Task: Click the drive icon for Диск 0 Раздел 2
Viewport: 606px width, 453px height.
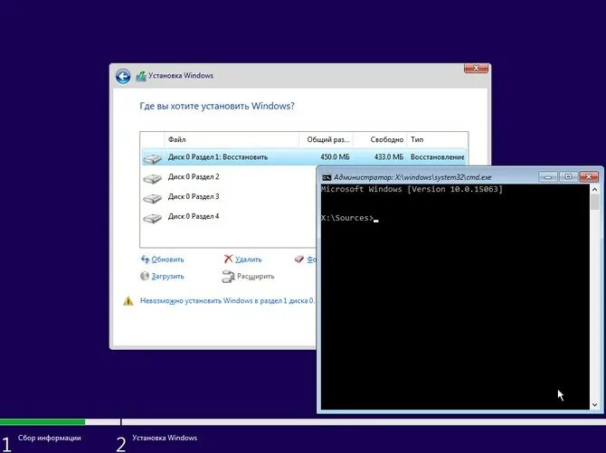Action: click(152, 178)
